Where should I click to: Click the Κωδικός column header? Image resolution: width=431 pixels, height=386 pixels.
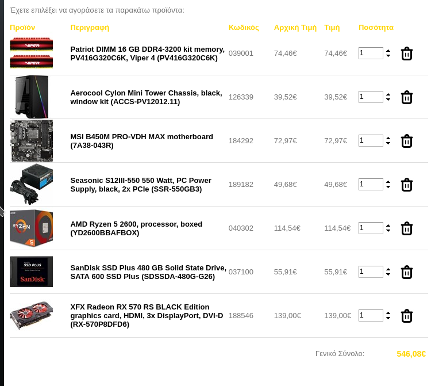tap(244, 28)
